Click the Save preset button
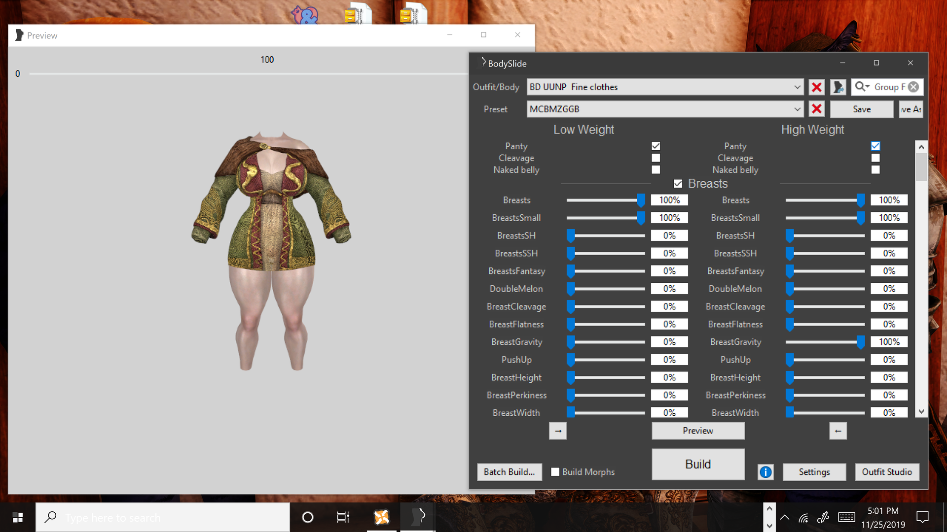Viewport: 947px width, 532px height. (862, 109)
